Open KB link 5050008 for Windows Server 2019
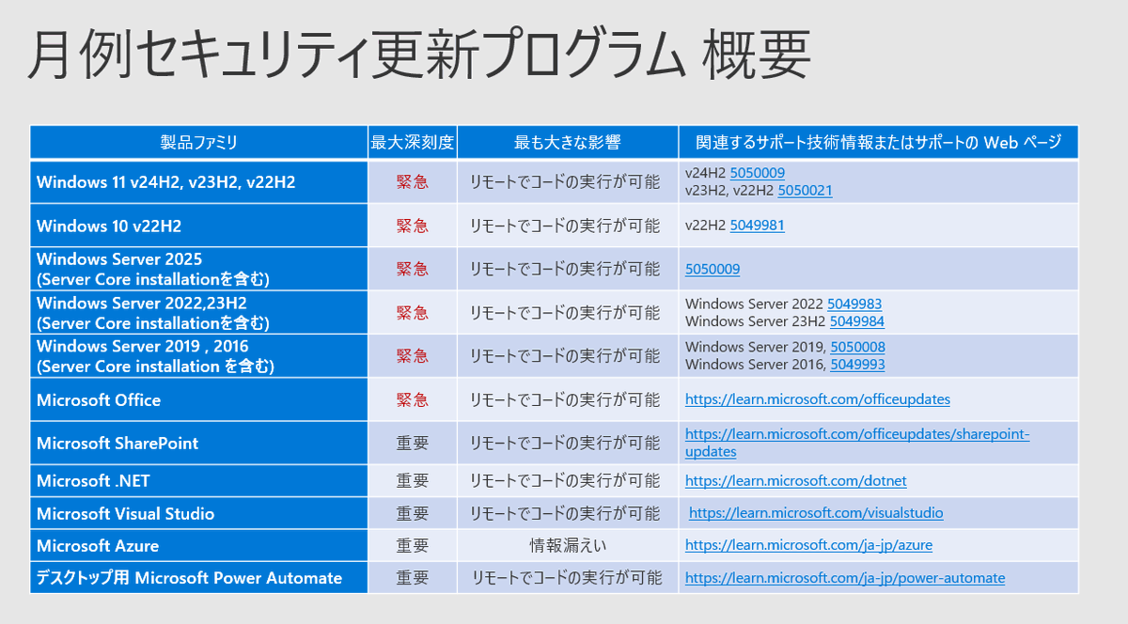This screenshot has width=1128, height=624. (857, 348)
